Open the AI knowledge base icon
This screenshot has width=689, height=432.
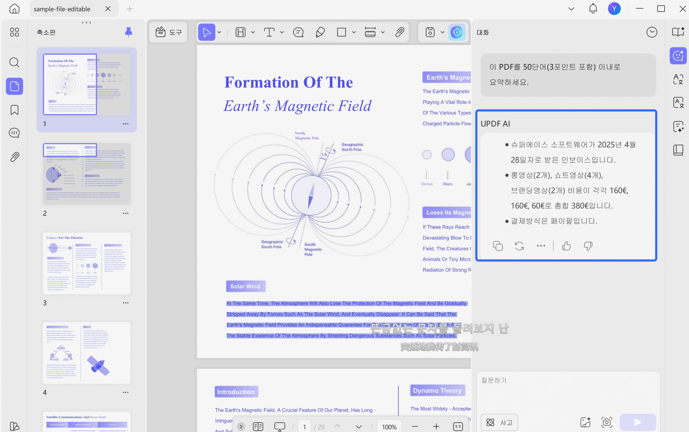coord(678,32)
